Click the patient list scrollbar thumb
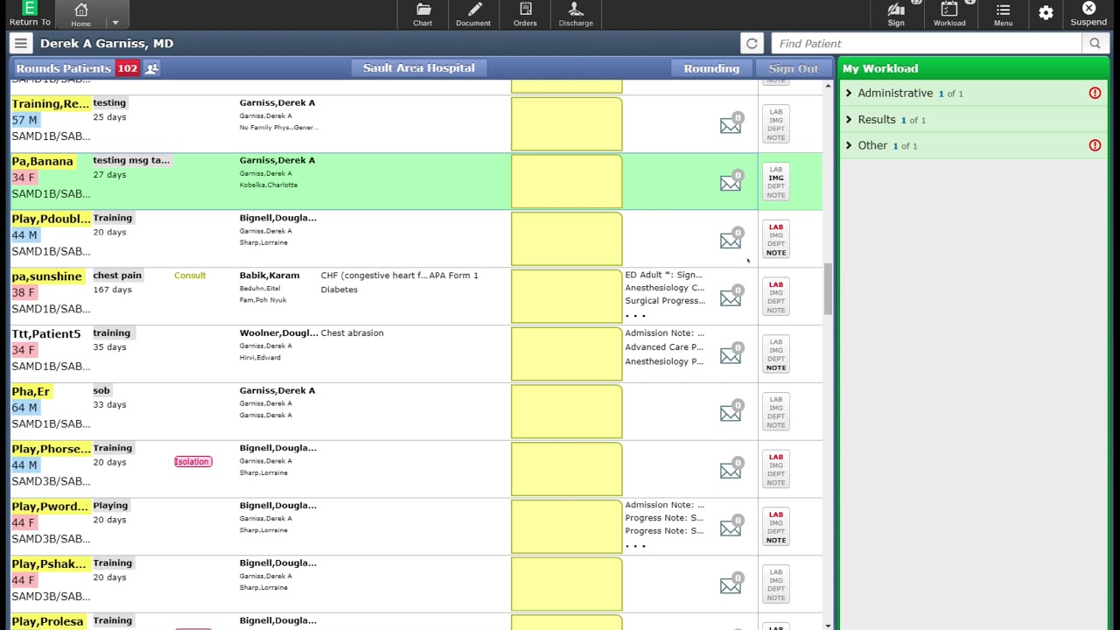 click(828, 289)
